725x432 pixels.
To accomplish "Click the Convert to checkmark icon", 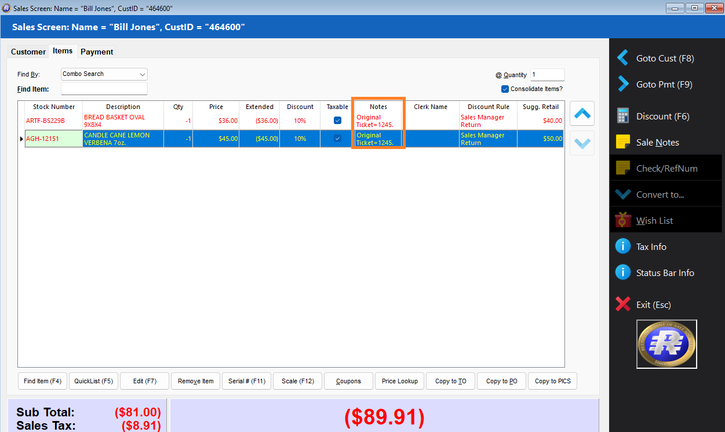I will [x=623, y=194].
